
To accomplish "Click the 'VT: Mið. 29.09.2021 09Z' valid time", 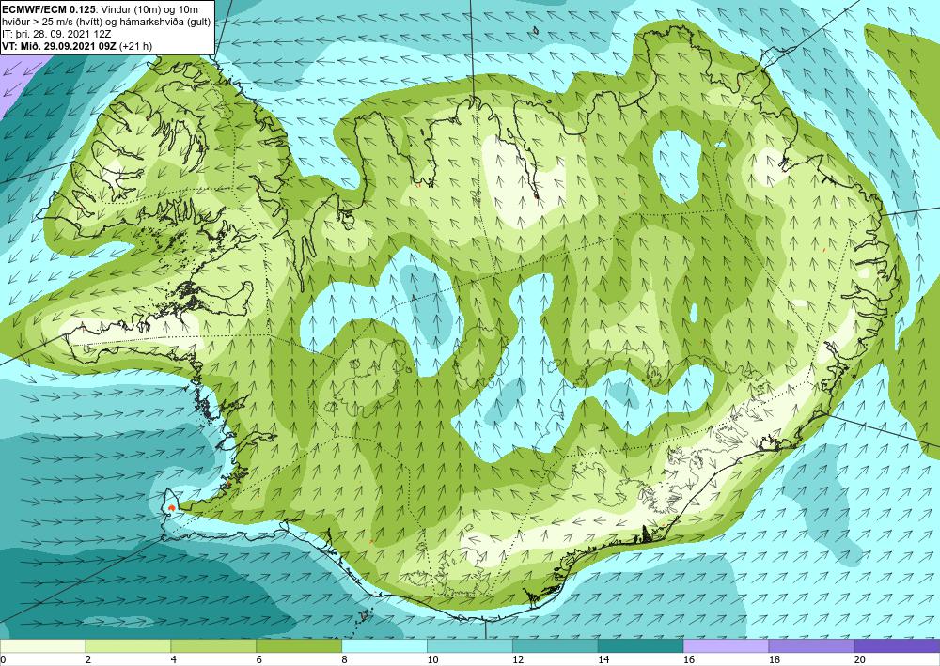I will point(59,45).
